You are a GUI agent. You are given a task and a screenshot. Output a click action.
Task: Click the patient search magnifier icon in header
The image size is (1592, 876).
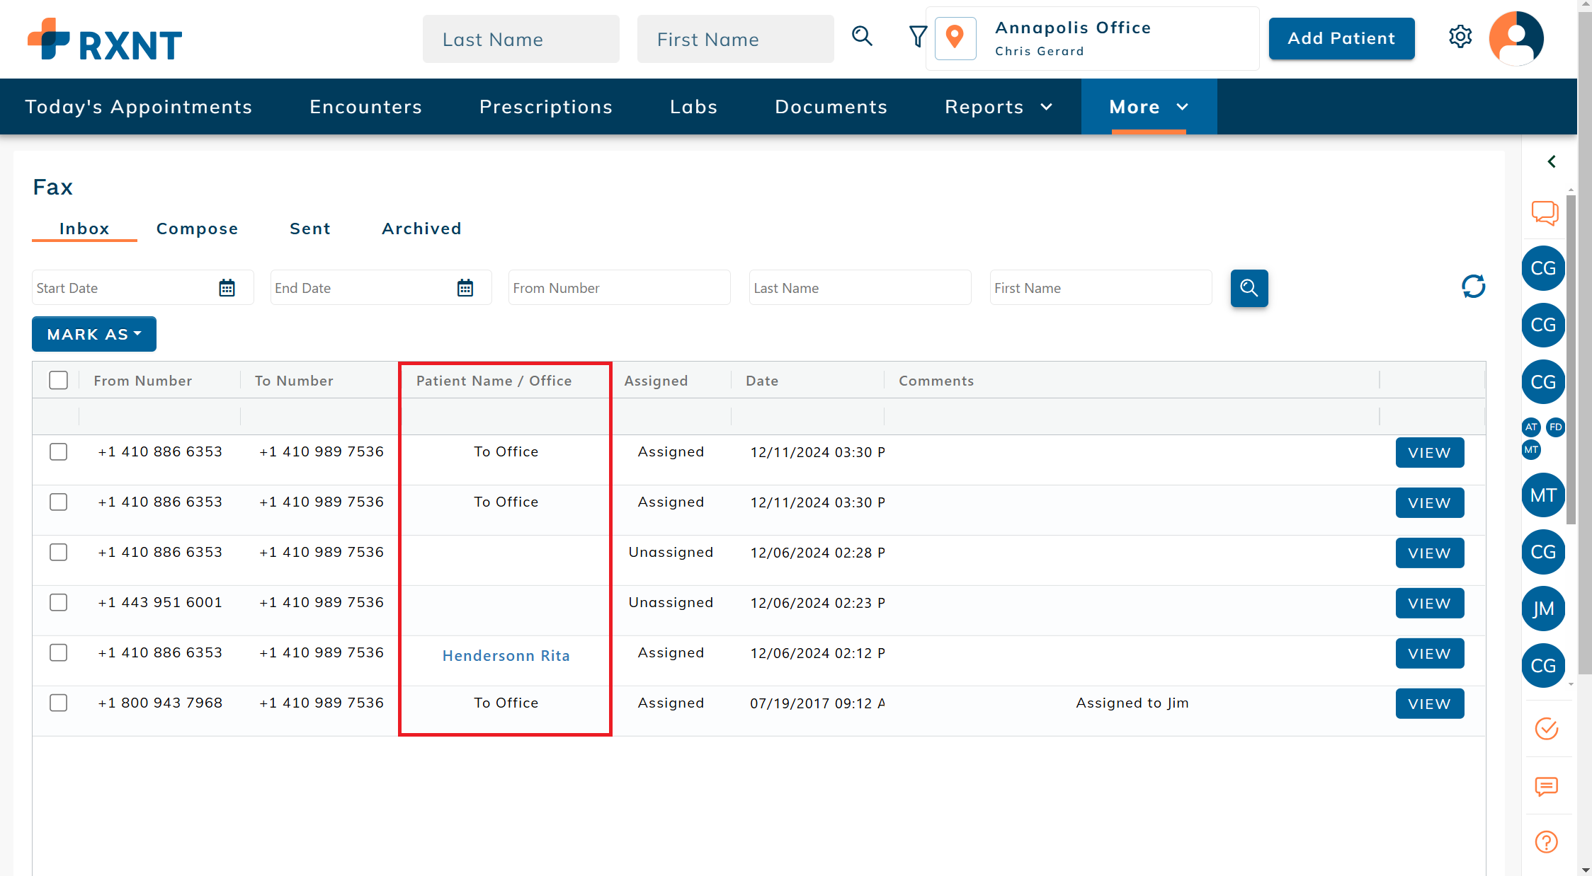[x=862, y=36]
